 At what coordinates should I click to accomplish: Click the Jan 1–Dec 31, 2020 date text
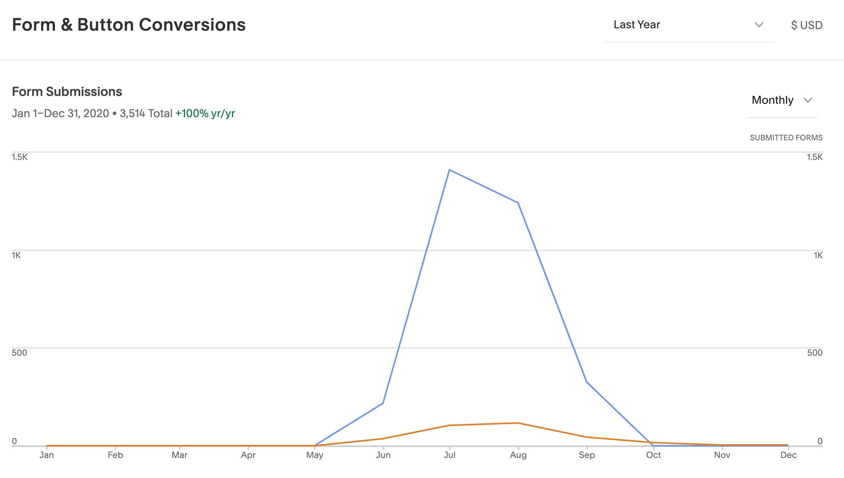click(61, 114)
